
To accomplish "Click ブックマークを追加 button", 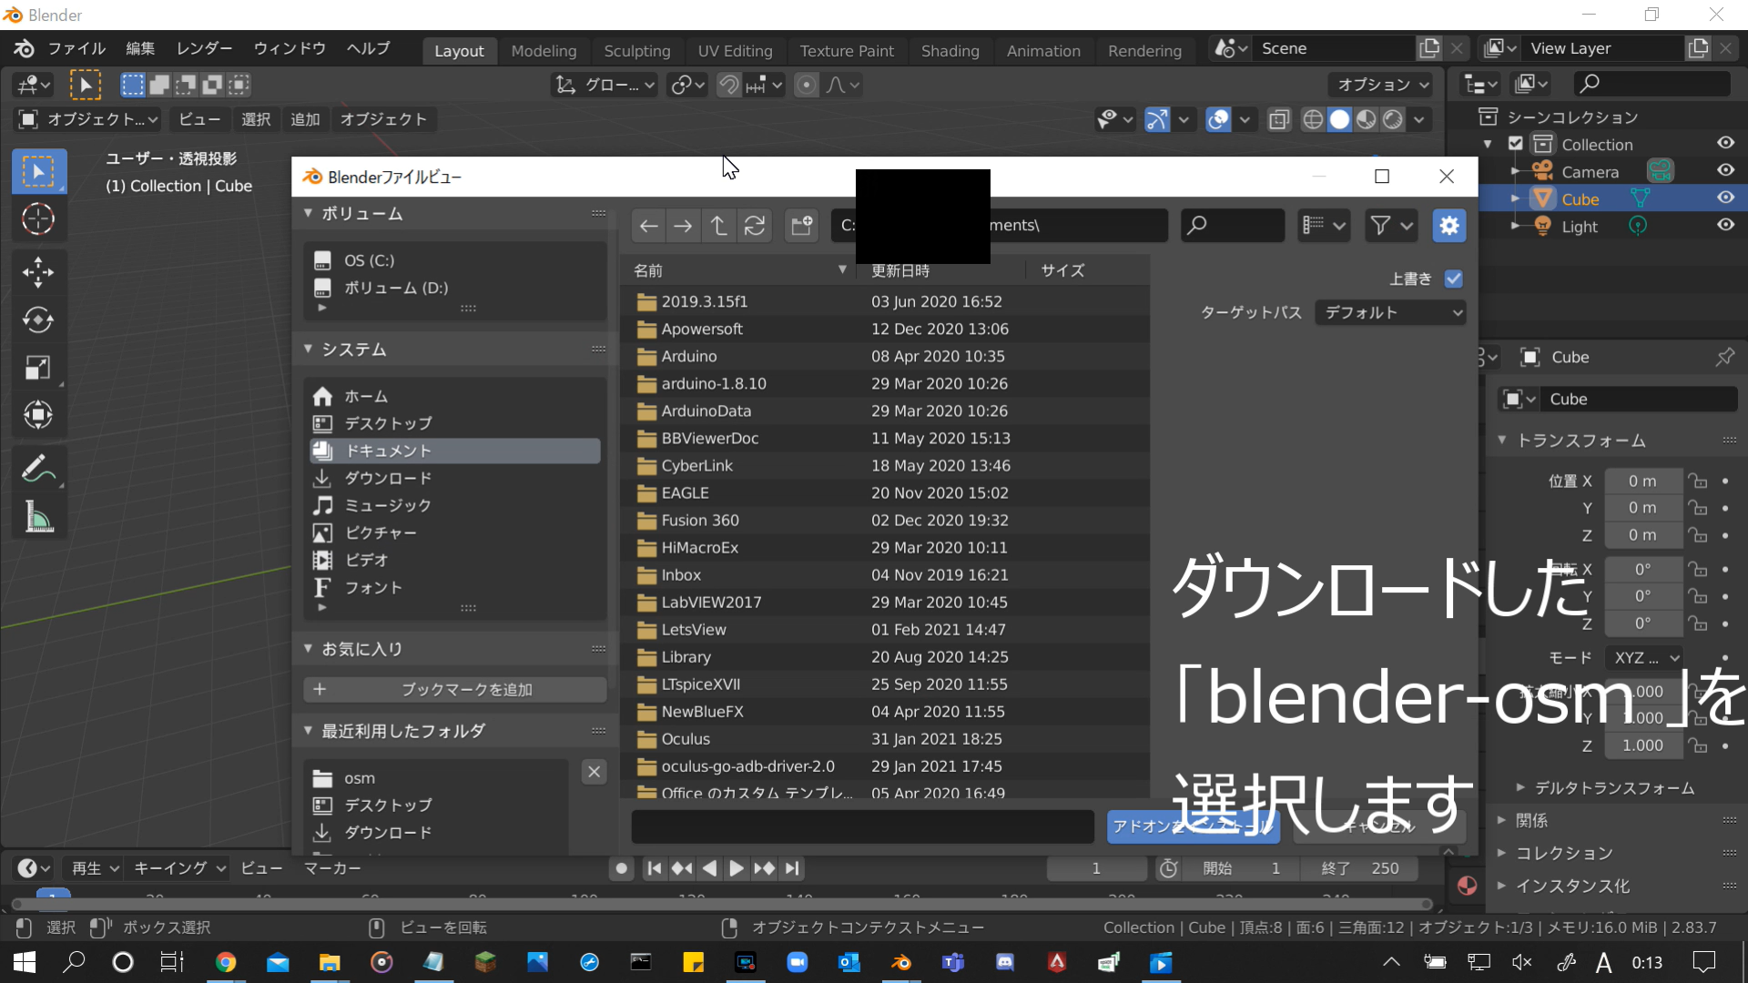I will coord(454,690).
